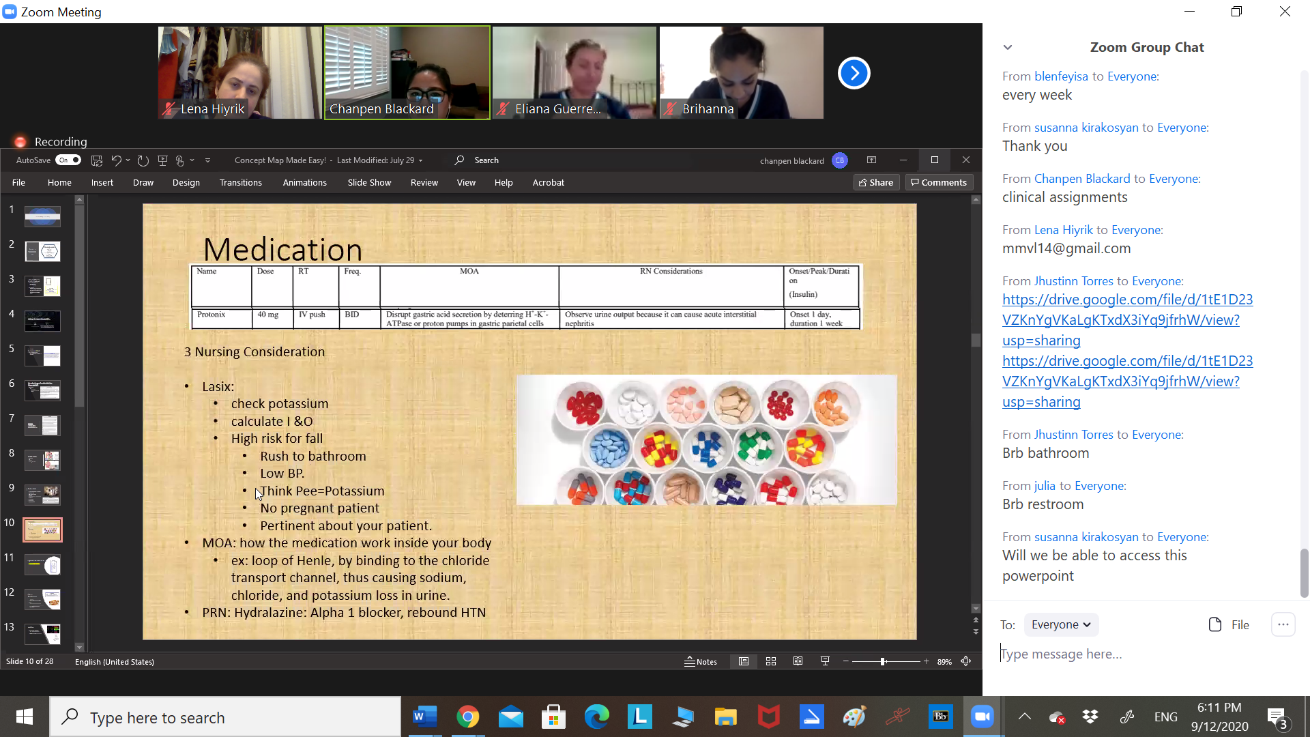Image resolution: width=1310 pixels, height=737 pixels.
Task: Select slide 8 thumbnail
Action: pyautogui.click(x=42, y=460)
